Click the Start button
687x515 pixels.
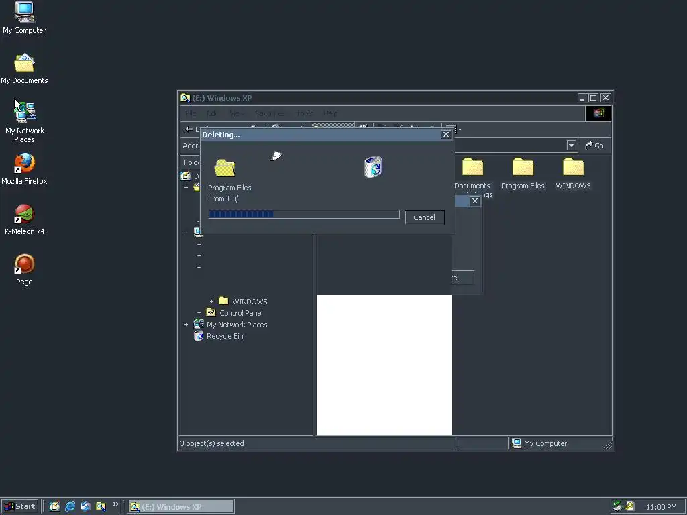(20, 506)
